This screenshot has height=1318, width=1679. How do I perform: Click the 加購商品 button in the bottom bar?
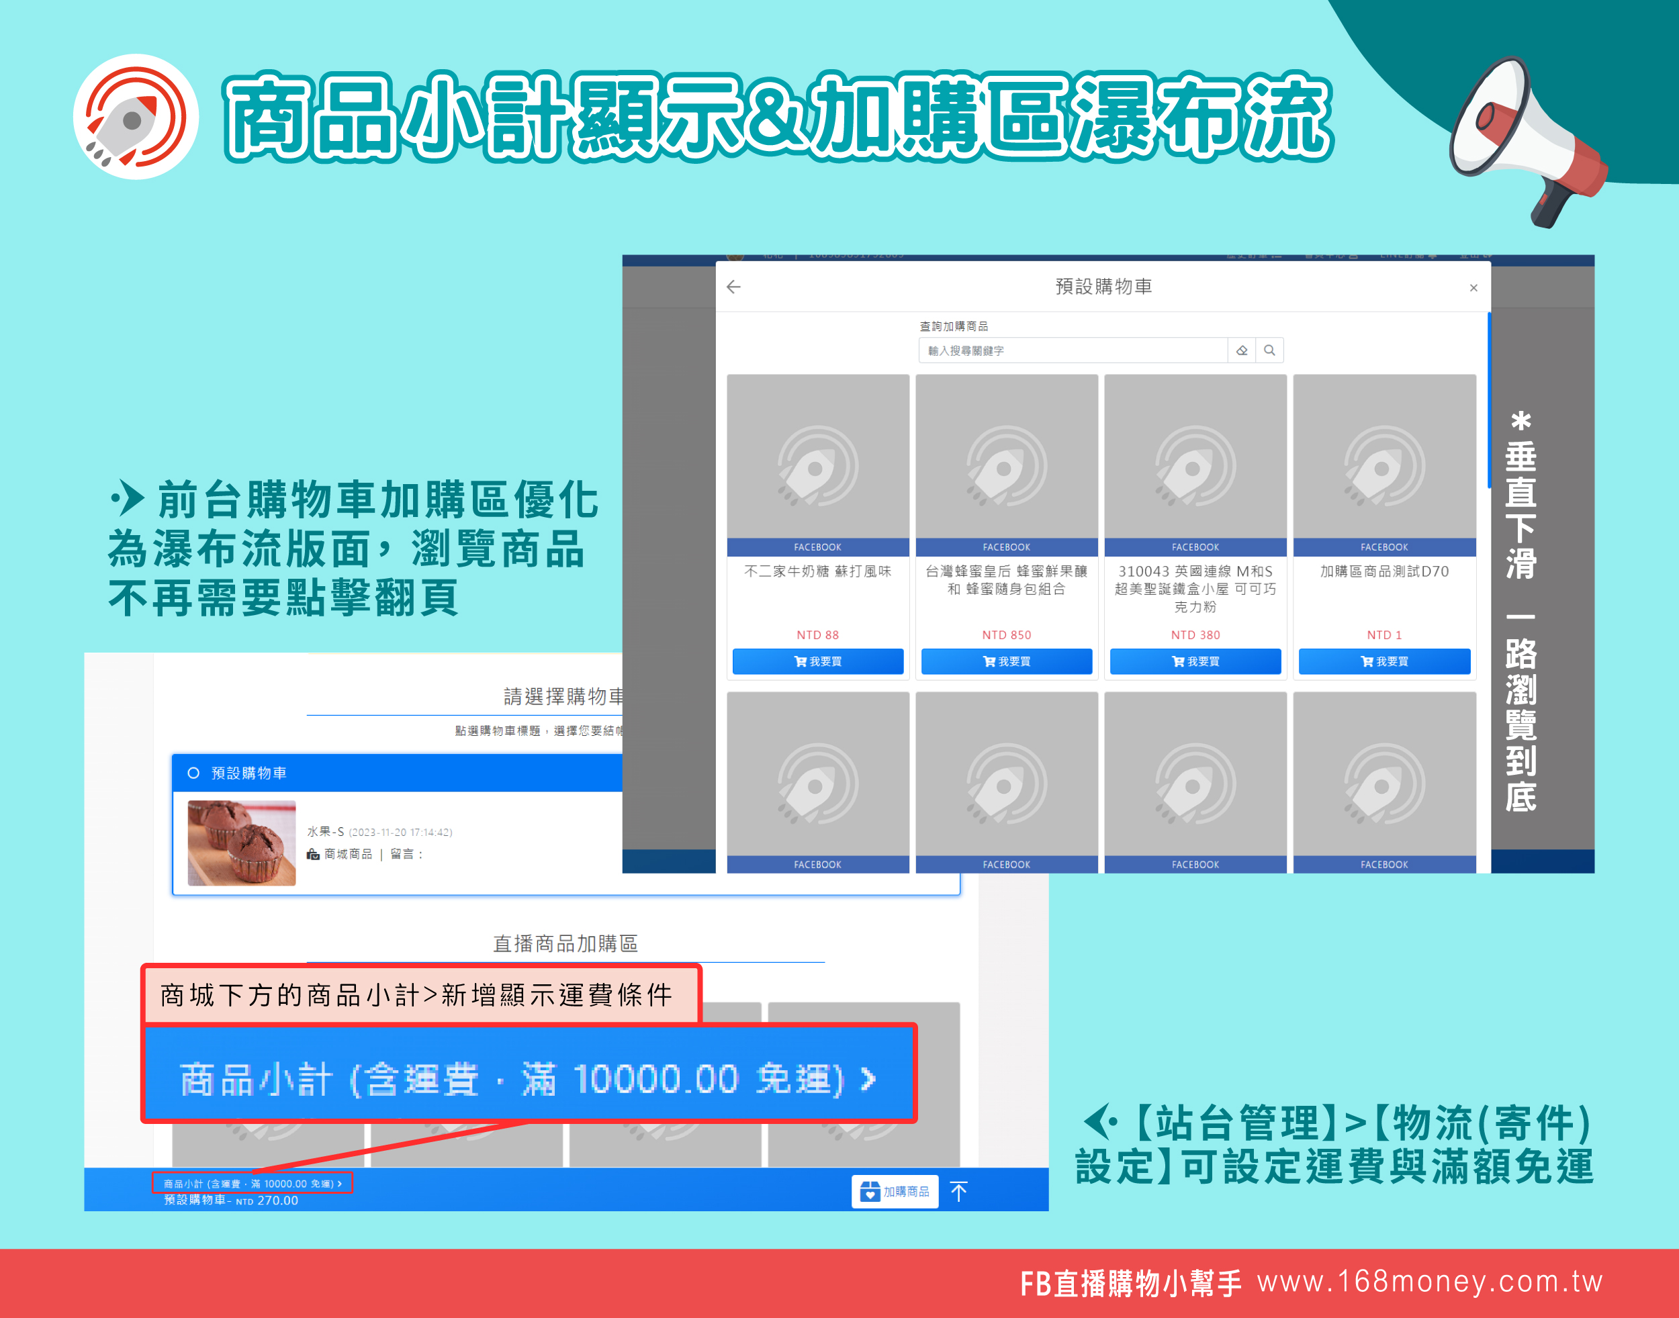(x=895, y=1192)
